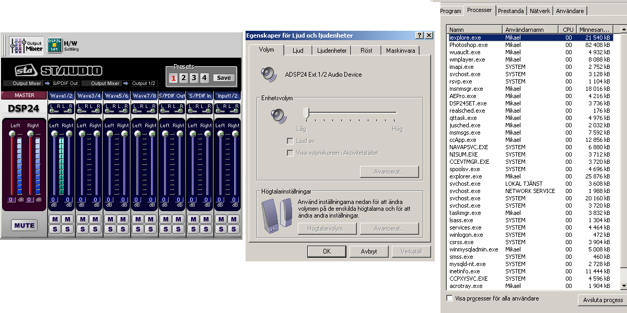Image resolution: width=627 pixels, height=313 pixels.
Task: Toggle the master MUTE button
Action: click(x=24, y=225)
